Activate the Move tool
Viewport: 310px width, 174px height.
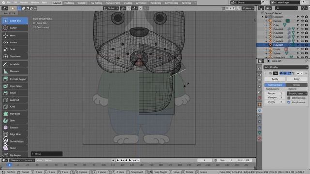click(x=15, y=36)
